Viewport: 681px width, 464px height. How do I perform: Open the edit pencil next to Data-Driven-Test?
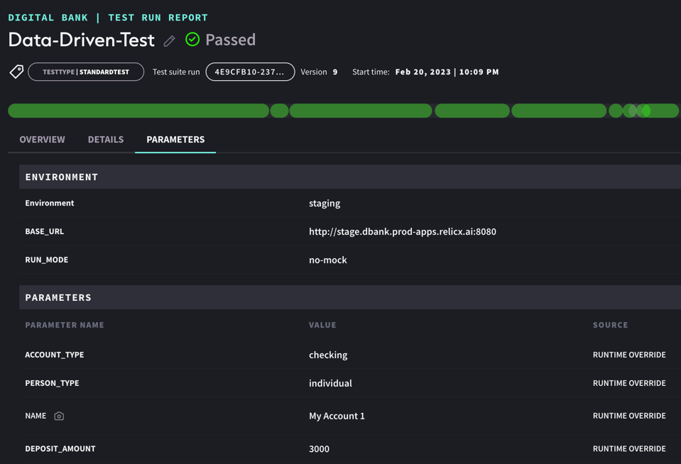(168, 40)
